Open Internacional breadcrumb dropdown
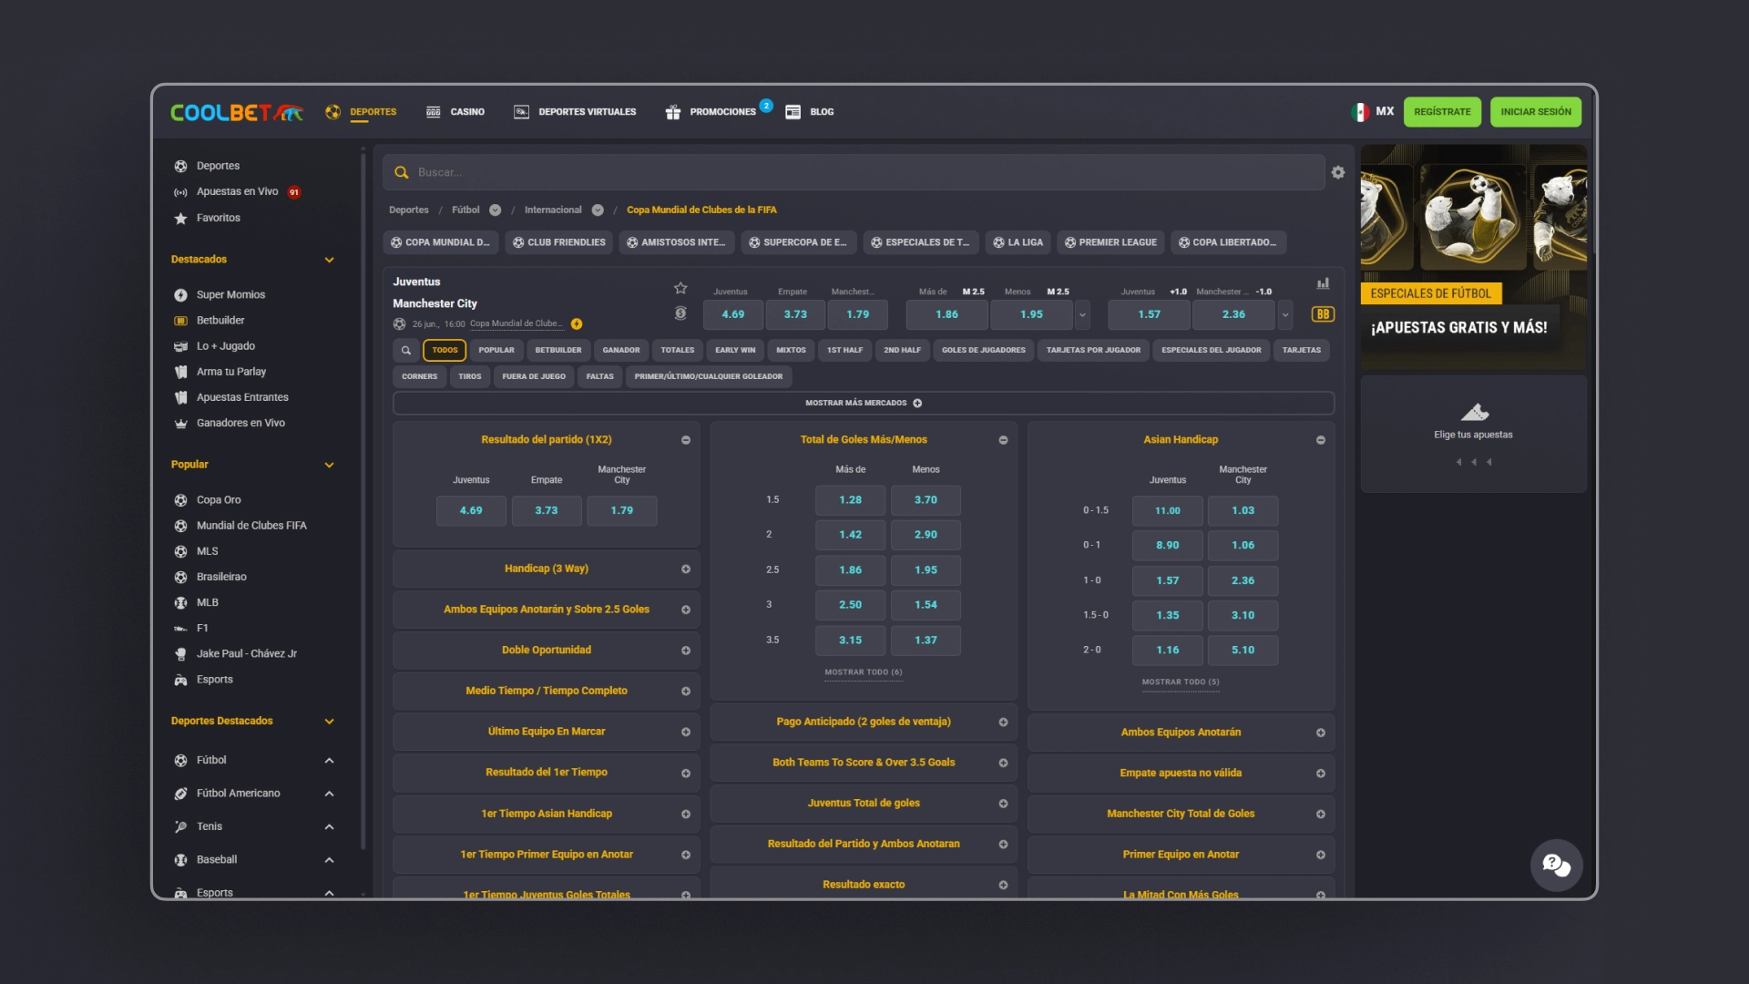 coord(598,210)
